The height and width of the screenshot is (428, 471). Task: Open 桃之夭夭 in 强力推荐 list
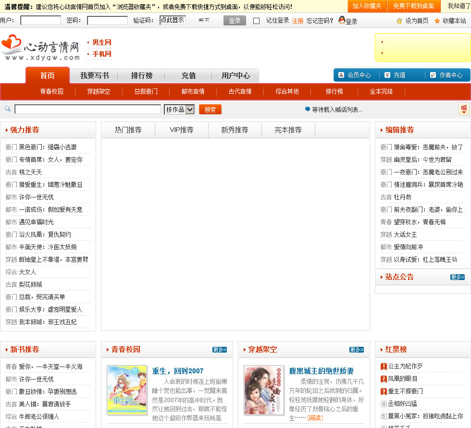[30, 172]
